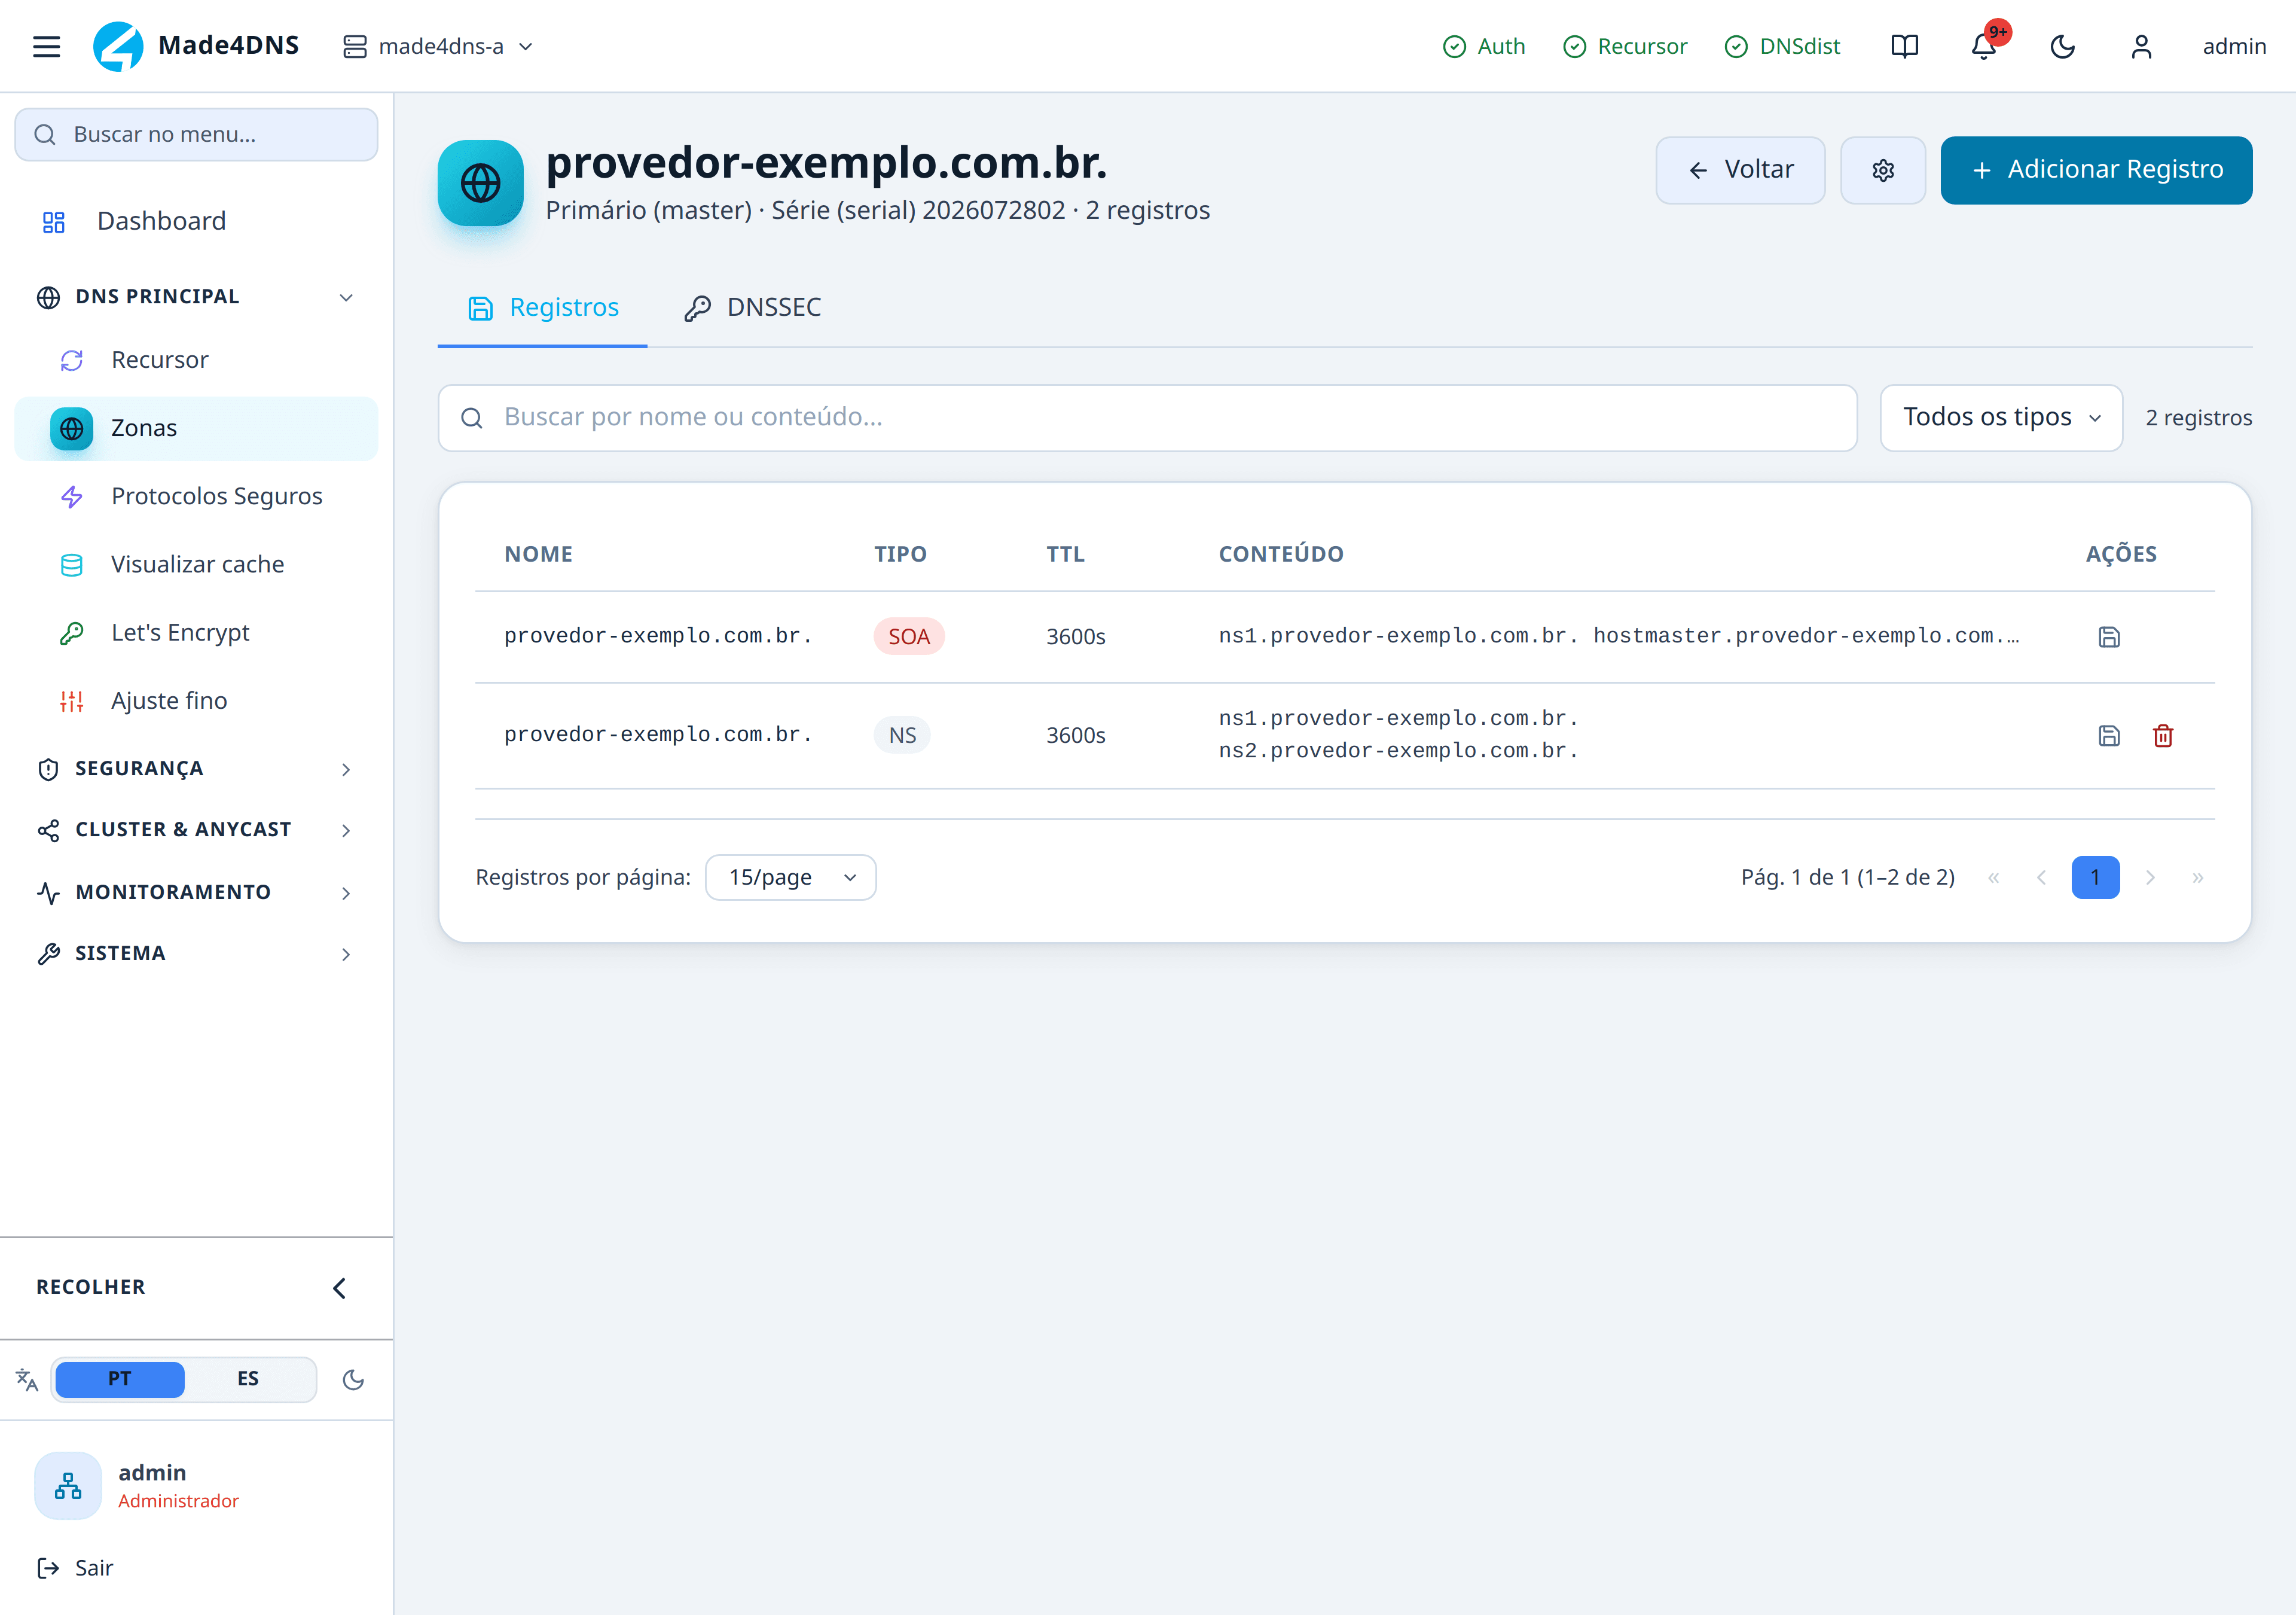The height and width of the screenshot is (1615, 2296).
Task: Click the zone globe icon beside title
Action: coord(480,183)
